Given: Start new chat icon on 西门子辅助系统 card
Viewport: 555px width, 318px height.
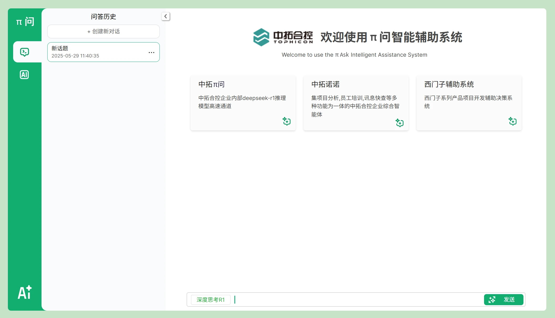Looking at the screenshot, I should [x=512, y=121].
